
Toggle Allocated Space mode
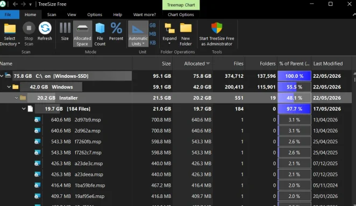[82, 34]
